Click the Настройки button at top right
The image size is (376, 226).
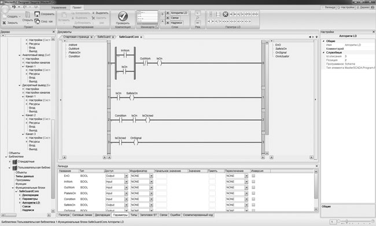pyautogui.click(x=346, y=8)
